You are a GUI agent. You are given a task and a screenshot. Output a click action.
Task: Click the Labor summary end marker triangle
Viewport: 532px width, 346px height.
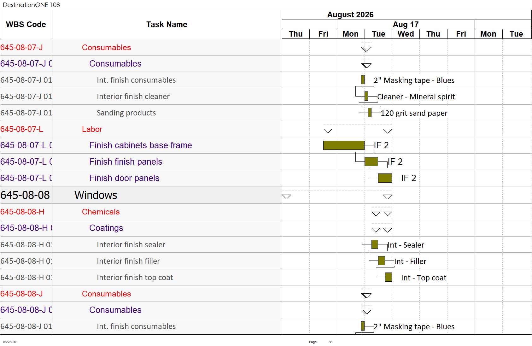pyautogui.click(x=387, y=131)
